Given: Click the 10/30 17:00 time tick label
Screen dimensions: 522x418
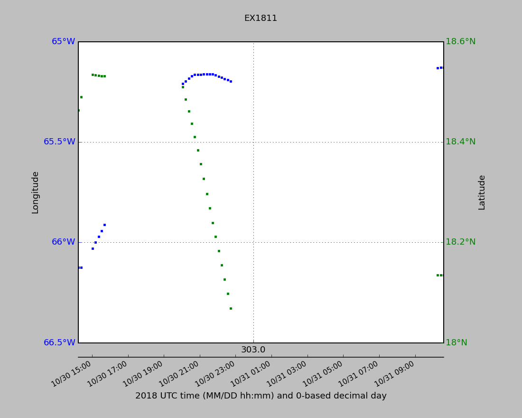Looking at the screenshot, I should tap(107, 374).
